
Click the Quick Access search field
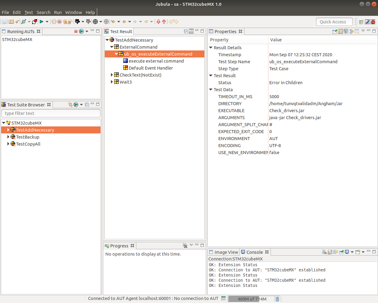point(334,22)
